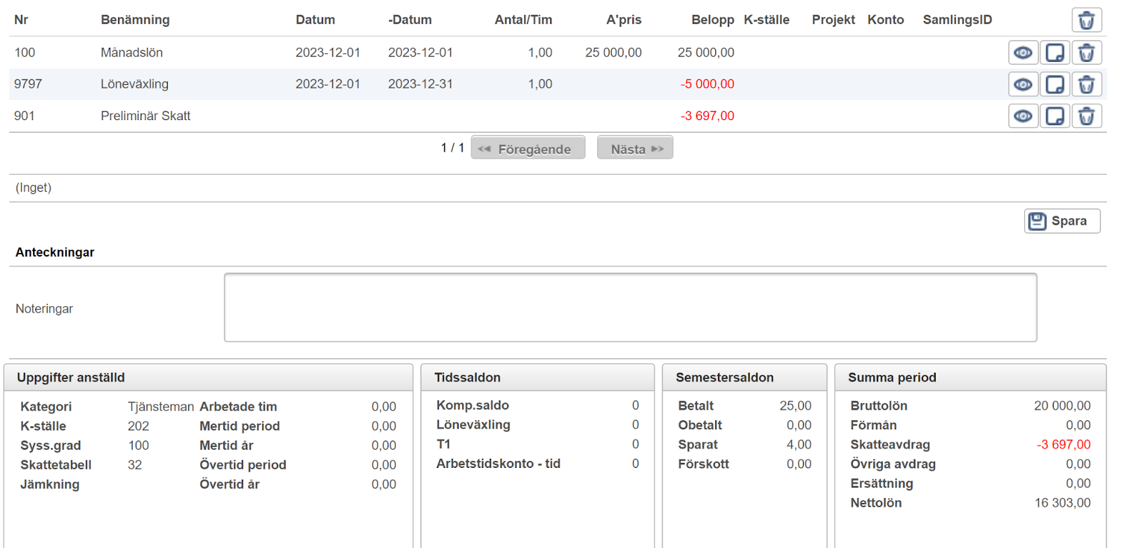Click the Bruttolön value 20 000,00
The image size is (1124, 548).
coord(1062,405)
